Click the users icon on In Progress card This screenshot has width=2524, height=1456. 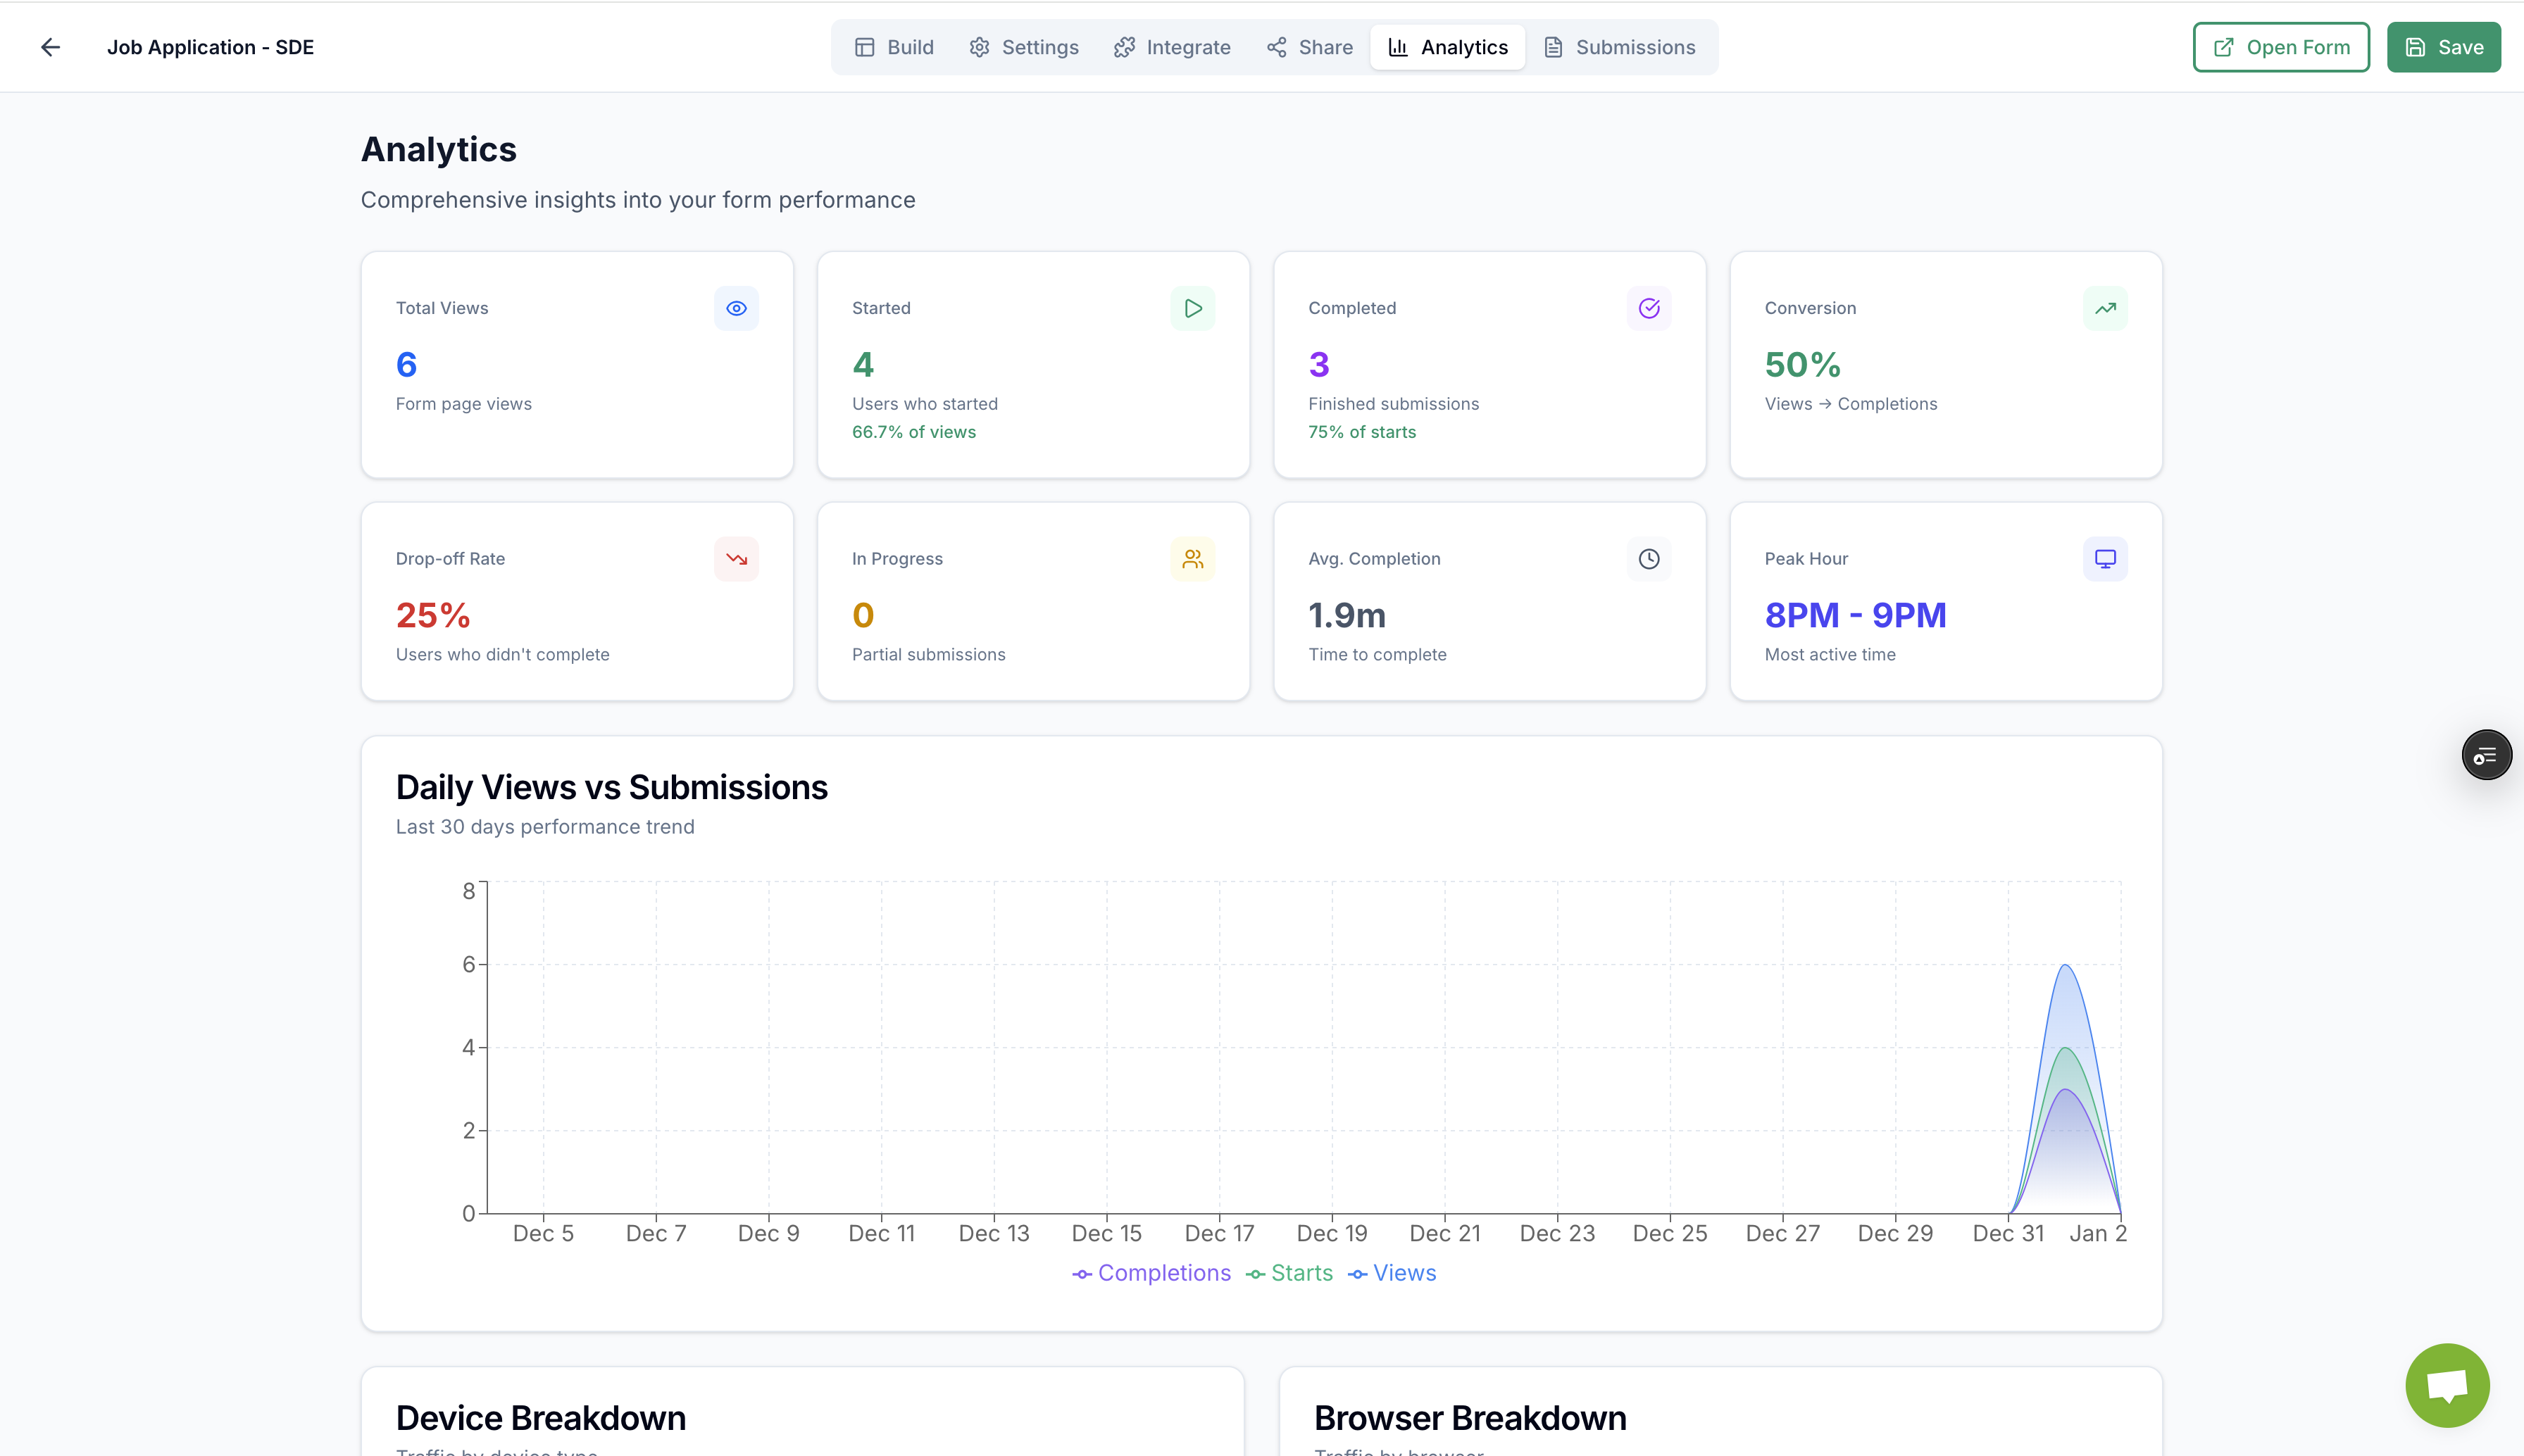click(1192, 559)
